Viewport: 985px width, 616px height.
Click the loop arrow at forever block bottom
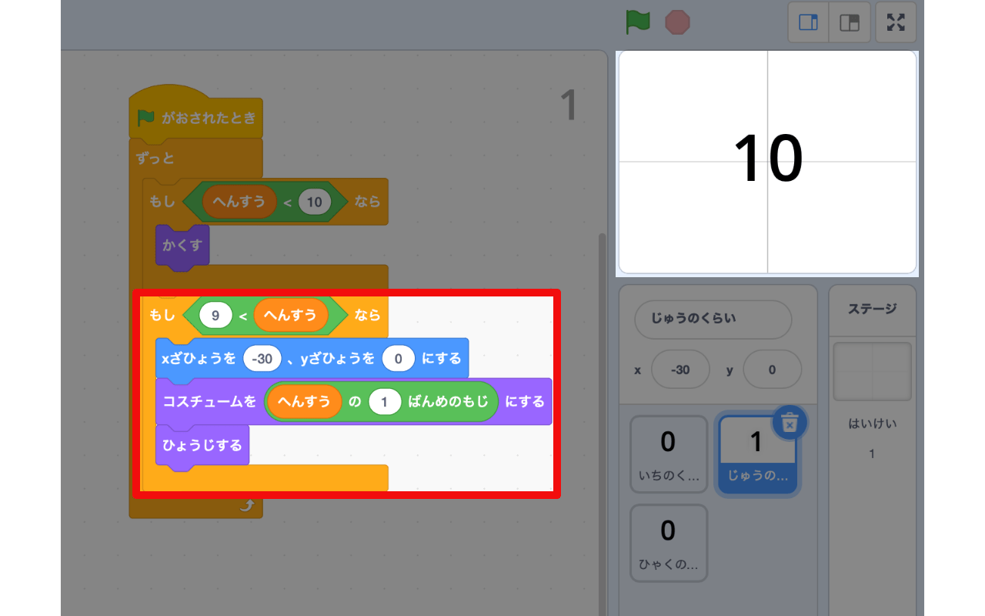248,506
